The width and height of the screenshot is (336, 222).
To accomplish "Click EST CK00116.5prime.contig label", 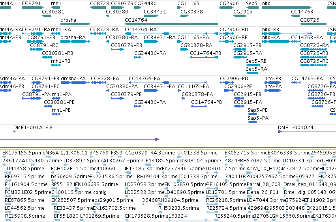I will 79,192.
